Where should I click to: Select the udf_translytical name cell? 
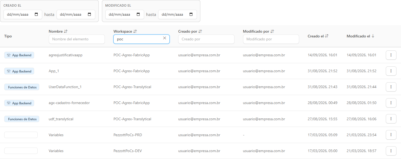point(61,119)
